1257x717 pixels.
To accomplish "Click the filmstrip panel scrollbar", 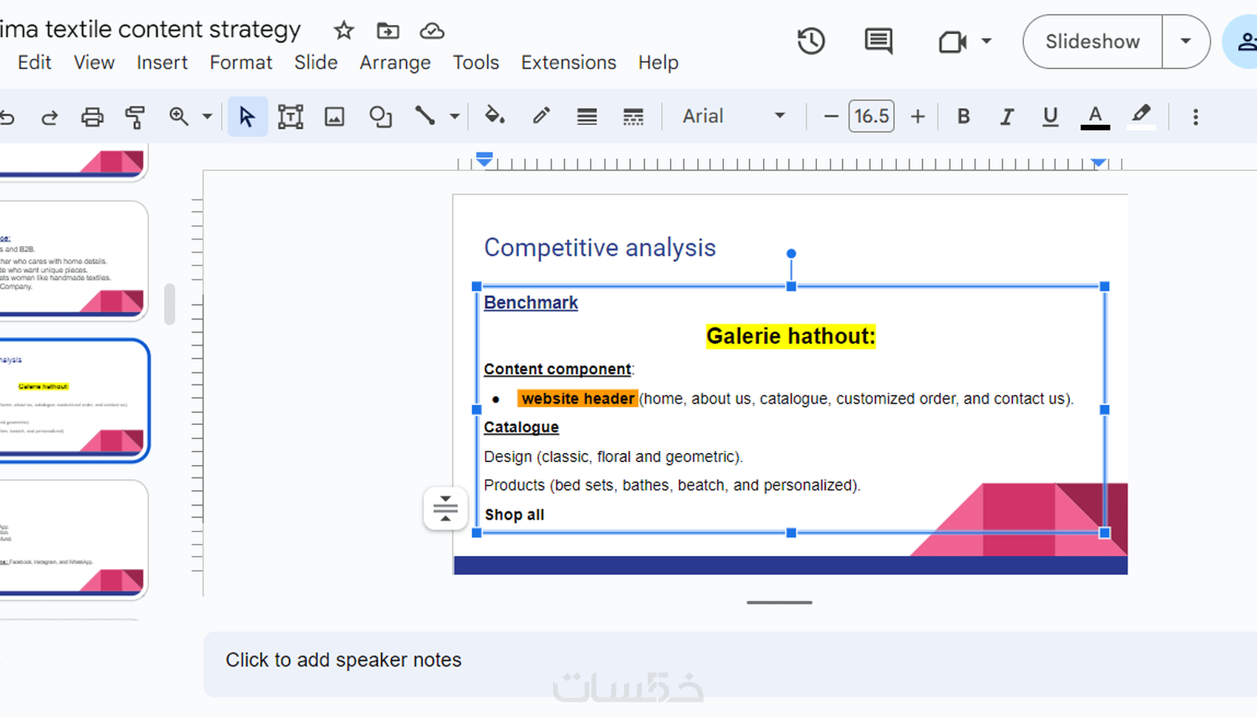I will click(x=169, y=304).
